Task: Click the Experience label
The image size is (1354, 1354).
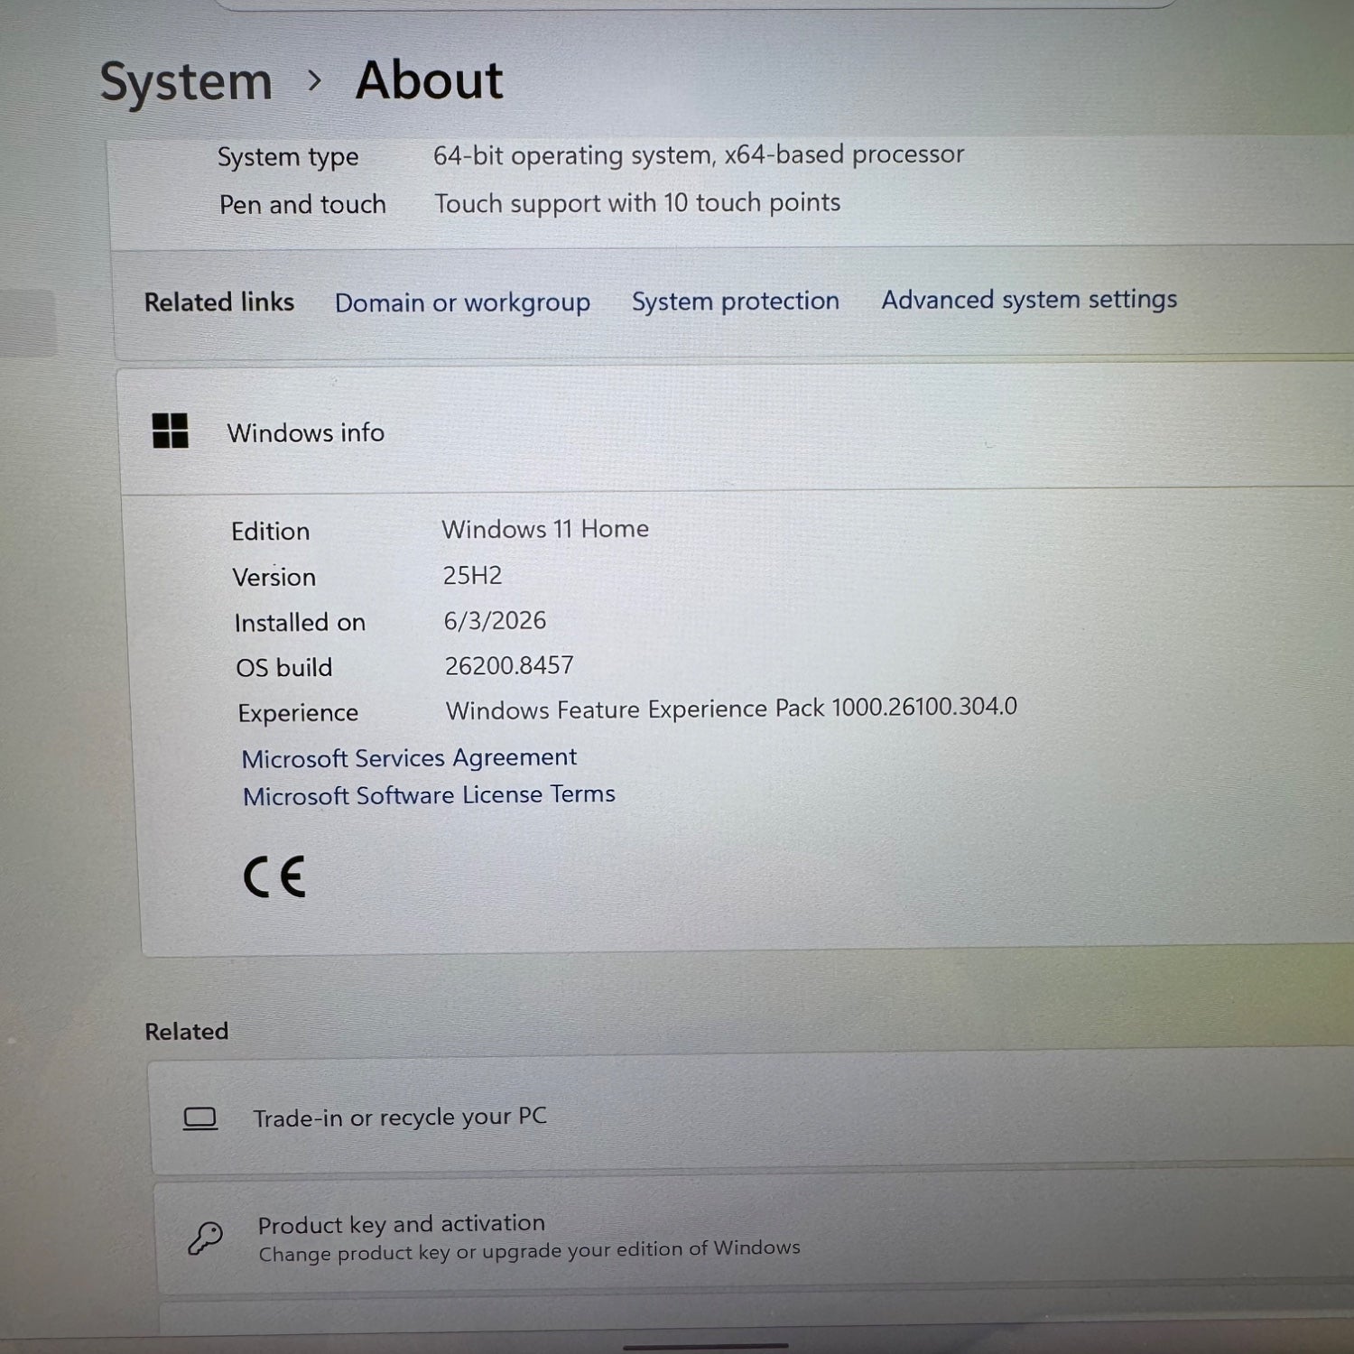Action: (x=298, y=713)
